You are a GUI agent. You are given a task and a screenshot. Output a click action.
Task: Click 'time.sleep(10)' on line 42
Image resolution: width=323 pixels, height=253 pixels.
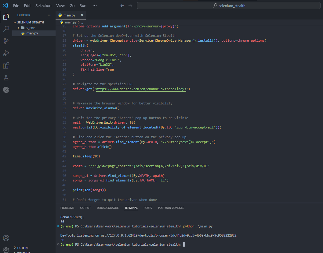click(x=86, y=156)
